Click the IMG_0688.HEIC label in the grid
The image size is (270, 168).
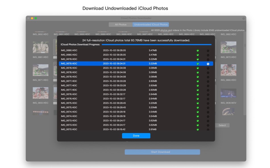click(124, 34)
